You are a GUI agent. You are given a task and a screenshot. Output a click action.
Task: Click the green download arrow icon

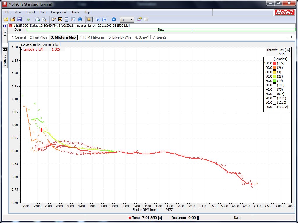point(28,19)
